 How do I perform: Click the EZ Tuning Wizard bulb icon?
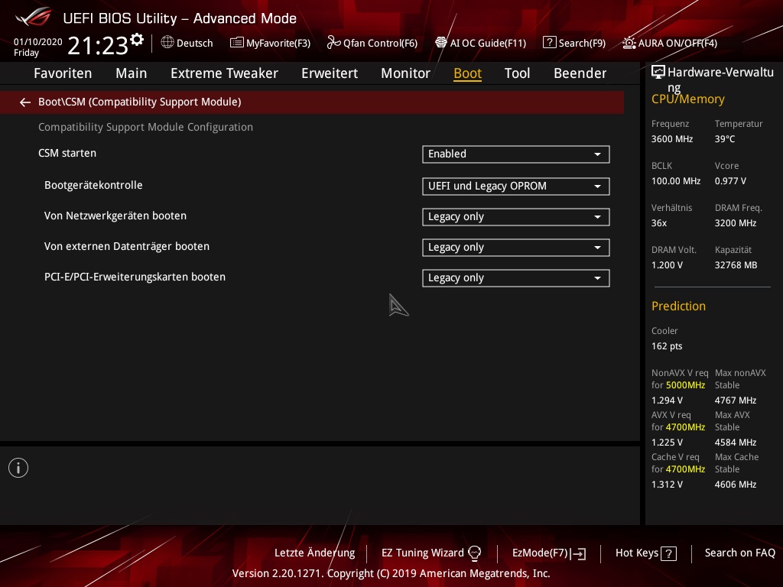(x=474, y=553)
